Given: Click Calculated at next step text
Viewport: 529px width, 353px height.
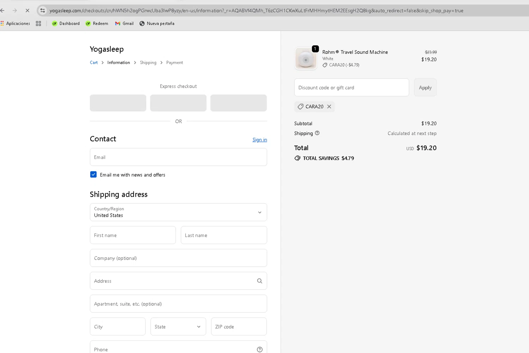Looking at the screenshot, I should (412, 133).
